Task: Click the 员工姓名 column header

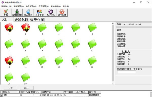Action: click(82, 92)
